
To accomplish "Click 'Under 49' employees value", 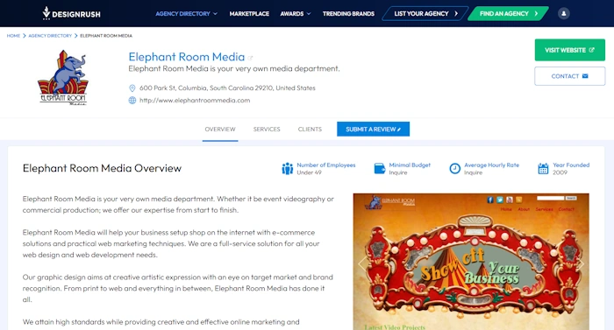I will tap(309, 172).
